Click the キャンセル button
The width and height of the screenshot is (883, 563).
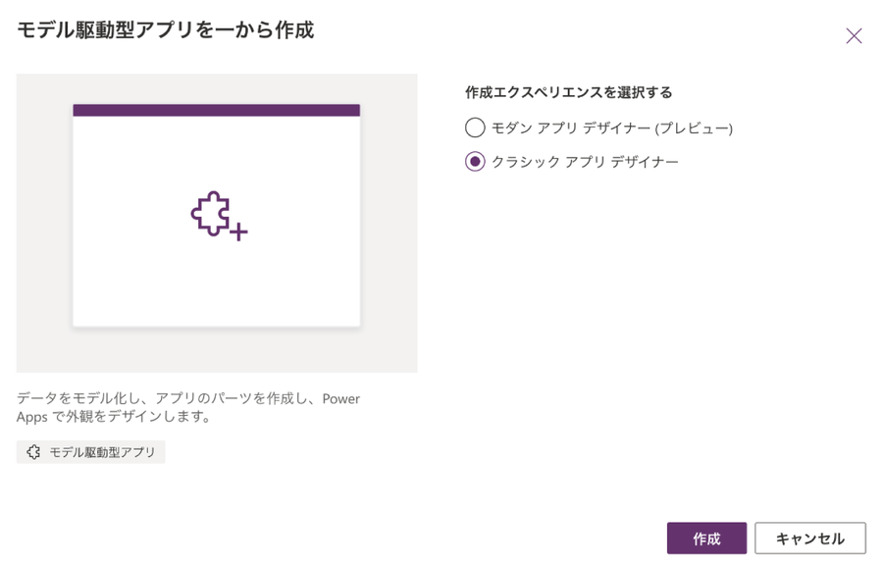pos(809,538)
